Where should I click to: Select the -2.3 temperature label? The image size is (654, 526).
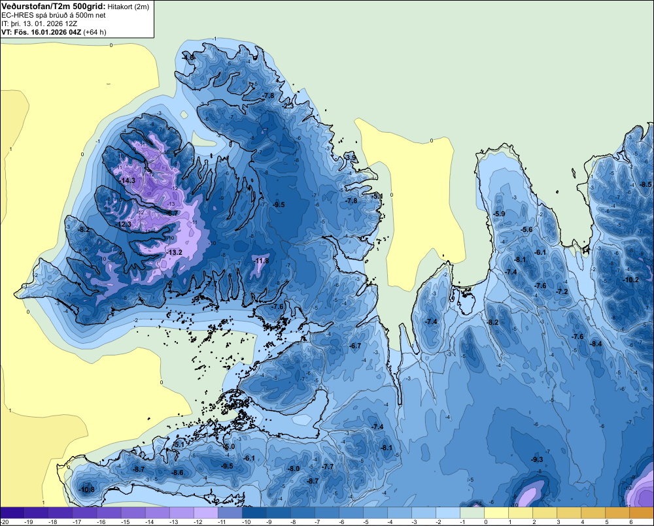[288, 106]
